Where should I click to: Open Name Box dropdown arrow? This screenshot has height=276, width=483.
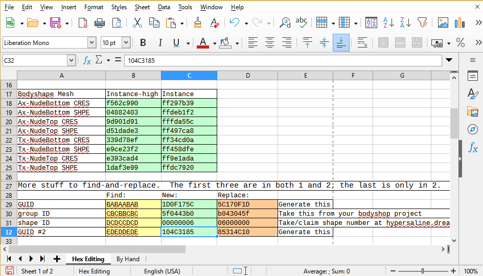pos(71,60)
